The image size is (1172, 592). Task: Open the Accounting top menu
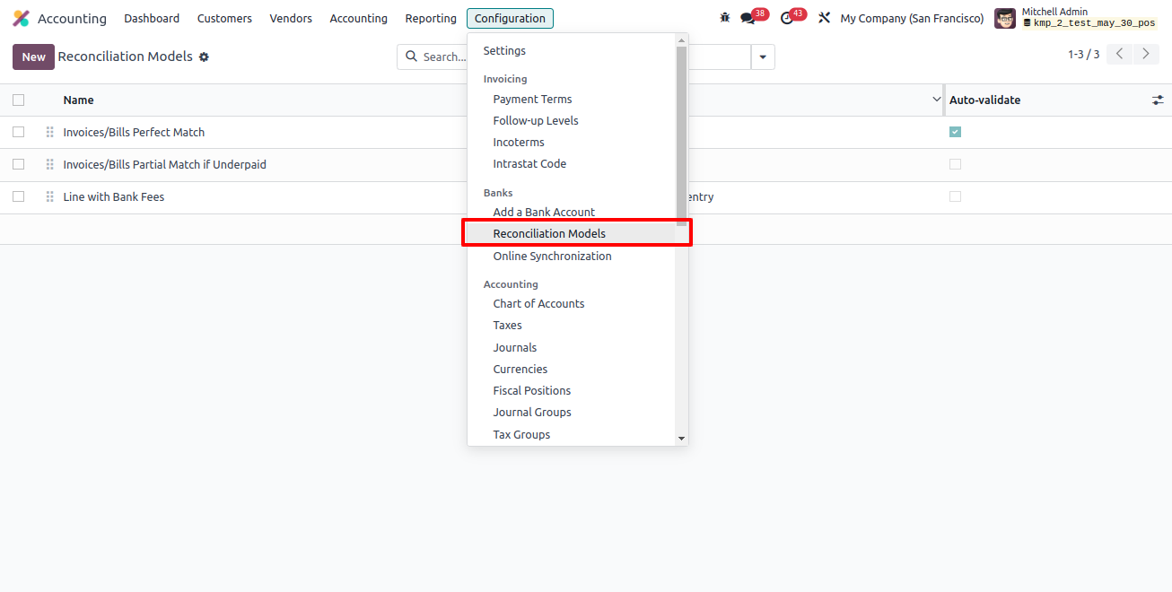(358, 18)
